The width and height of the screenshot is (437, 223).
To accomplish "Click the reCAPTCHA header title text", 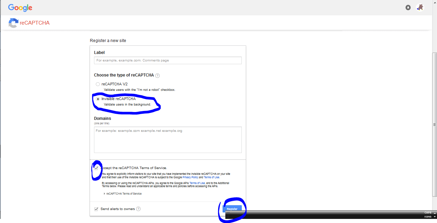I will (x=35, y=23).
